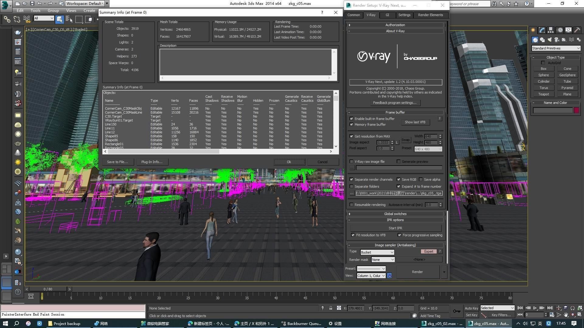Toggle the Save alpha checkbox
The width and height of the screenshot is (584, 328).
tap(421, 179)
